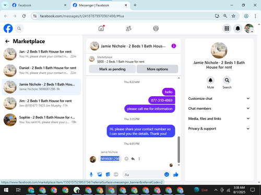Open Jan's conversation in Marketplace list

[41, 54]
